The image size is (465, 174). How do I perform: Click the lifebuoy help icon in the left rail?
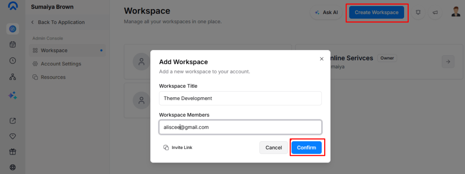[12, 167]
